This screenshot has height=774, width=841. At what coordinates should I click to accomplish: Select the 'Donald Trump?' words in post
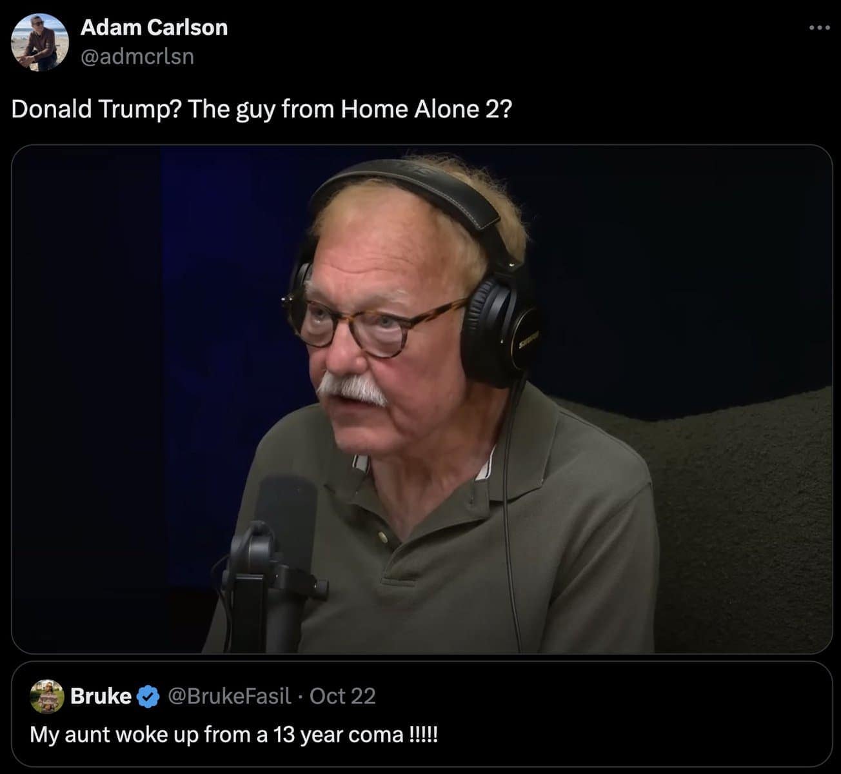[x=97, y=110]
